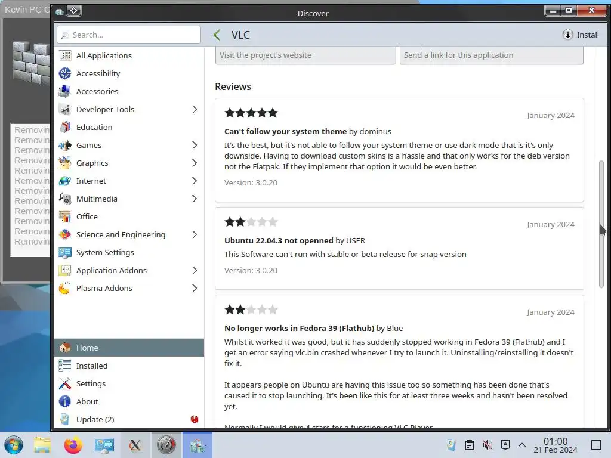Click the Install button for VLC

[x=581, y=35]
